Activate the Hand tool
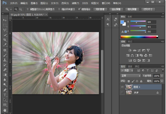 pyautogui.click(x=5, y=110)
